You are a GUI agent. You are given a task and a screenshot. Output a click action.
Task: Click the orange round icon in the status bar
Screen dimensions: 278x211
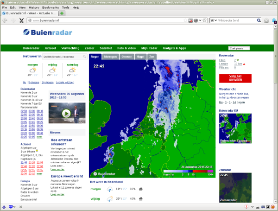pyautogui.click(x=273, y=207)
